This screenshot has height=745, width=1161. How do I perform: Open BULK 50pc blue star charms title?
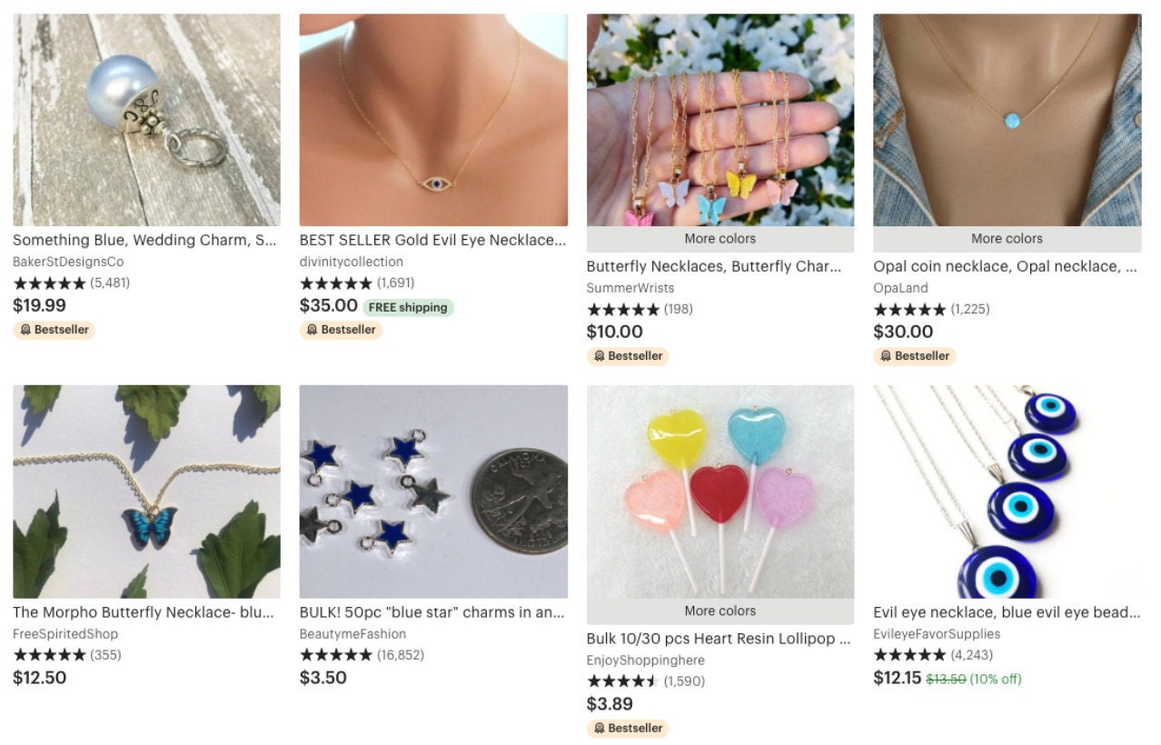point(432,612)
